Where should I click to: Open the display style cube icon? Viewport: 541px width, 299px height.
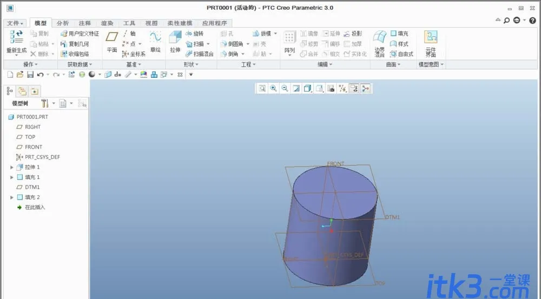(x=307, y=89)
